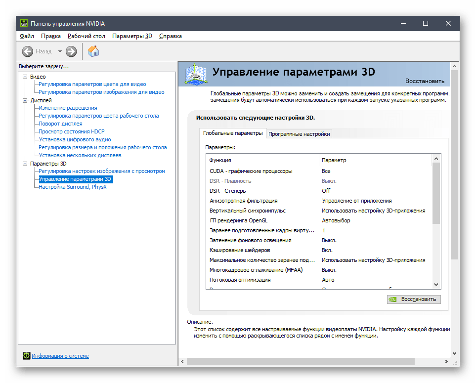Switch to Программные настройки tab
The width and height of the screenshot is (476, 383).
point(299,134)
